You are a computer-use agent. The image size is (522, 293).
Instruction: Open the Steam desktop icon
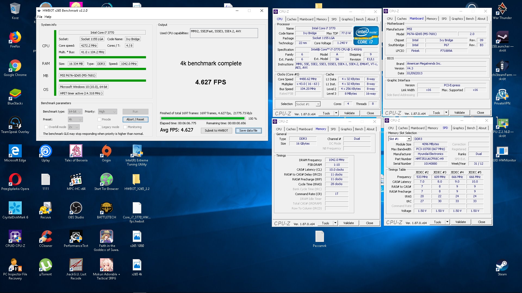coord(502,267)
